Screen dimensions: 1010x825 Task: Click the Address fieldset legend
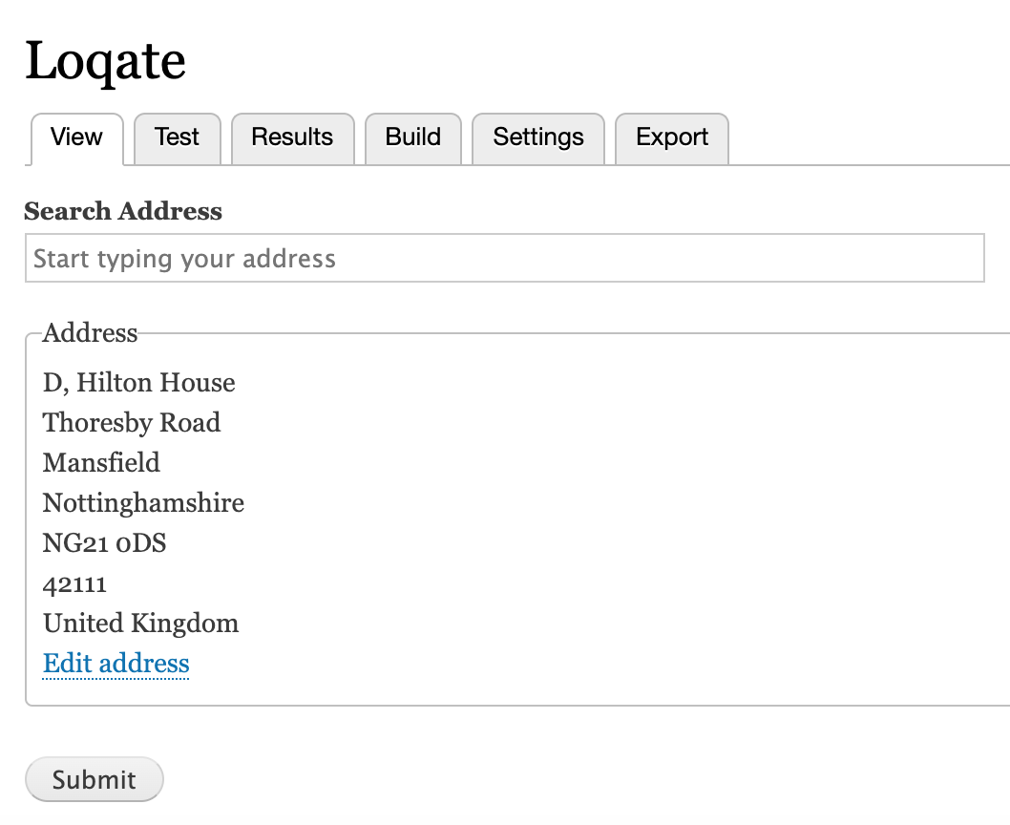[91, 332]
